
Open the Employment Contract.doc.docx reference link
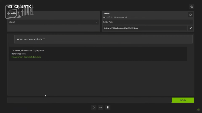[x=26, y=57]
